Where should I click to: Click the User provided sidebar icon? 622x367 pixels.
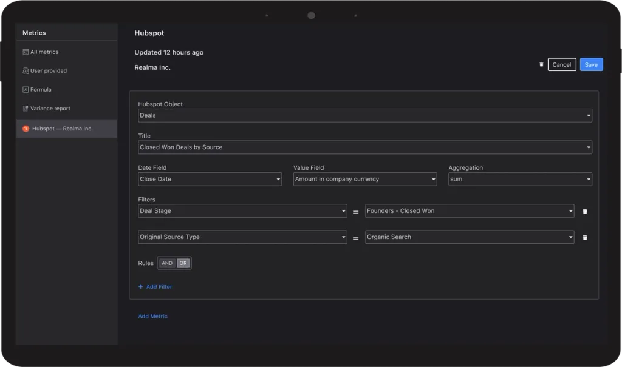[26, 70]
